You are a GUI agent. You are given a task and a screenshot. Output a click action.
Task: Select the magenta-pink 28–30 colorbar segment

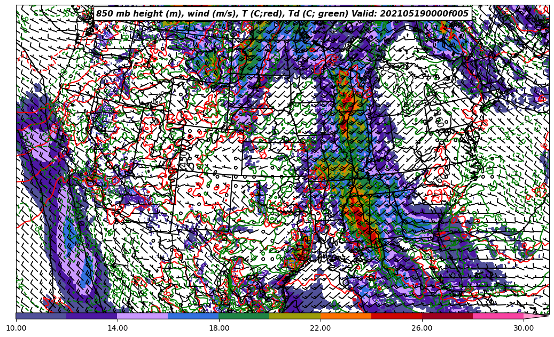(498, 316)
